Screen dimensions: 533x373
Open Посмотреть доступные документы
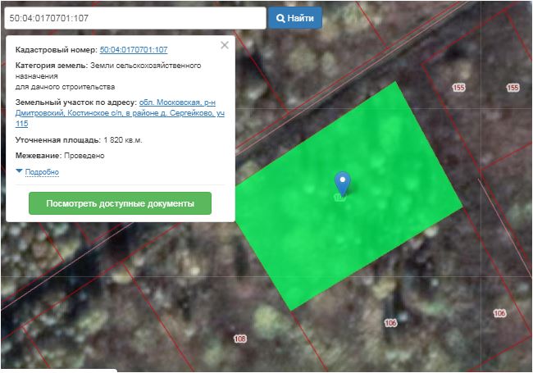(120, 203)
